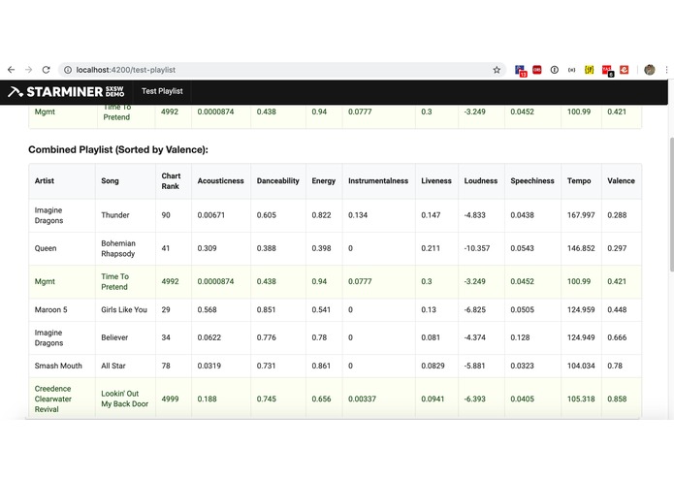
Task: Click Bohemian Rhapsody's liveness value 0.211
Action: pyautogui.click(x=431, y=248)
